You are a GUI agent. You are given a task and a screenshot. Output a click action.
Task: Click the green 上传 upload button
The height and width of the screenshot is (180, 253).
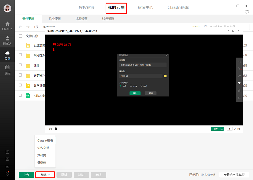point(26,175)
